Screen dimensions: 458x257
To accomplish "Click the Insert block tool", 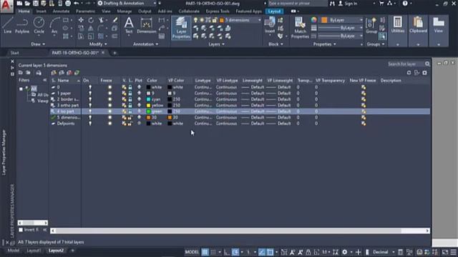I will [270, 25].
